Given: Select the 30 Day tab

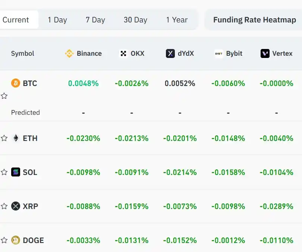Looking at the screenshot, I should 135,19.
